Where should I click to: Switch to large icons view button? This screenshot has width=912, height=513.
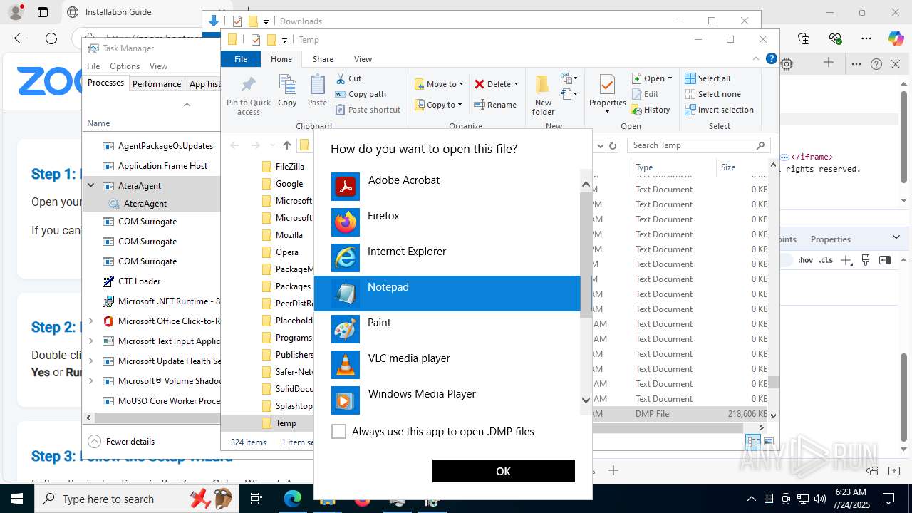click(x=769, y=442)
